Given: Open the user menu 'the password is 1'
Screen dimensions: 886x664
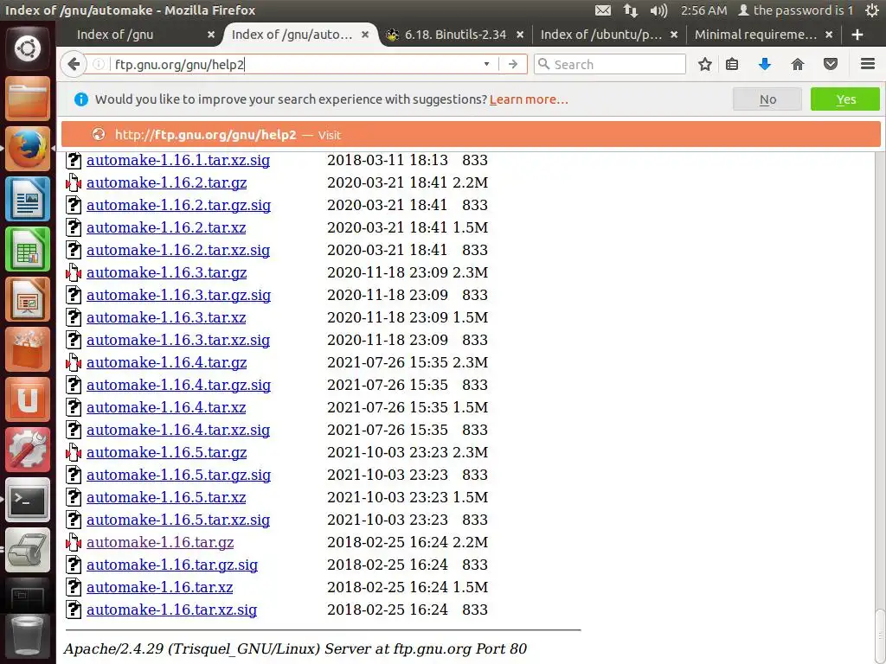Looking at the screenshot, I should [x=796, y=10].
